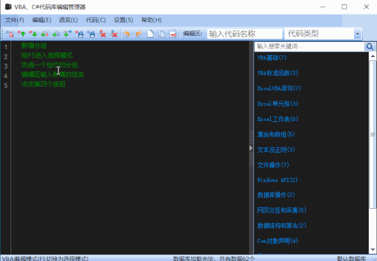Click scrollbar up arrow in category list
The height and width of the screenshot is (261, 377).
point(373,56)
